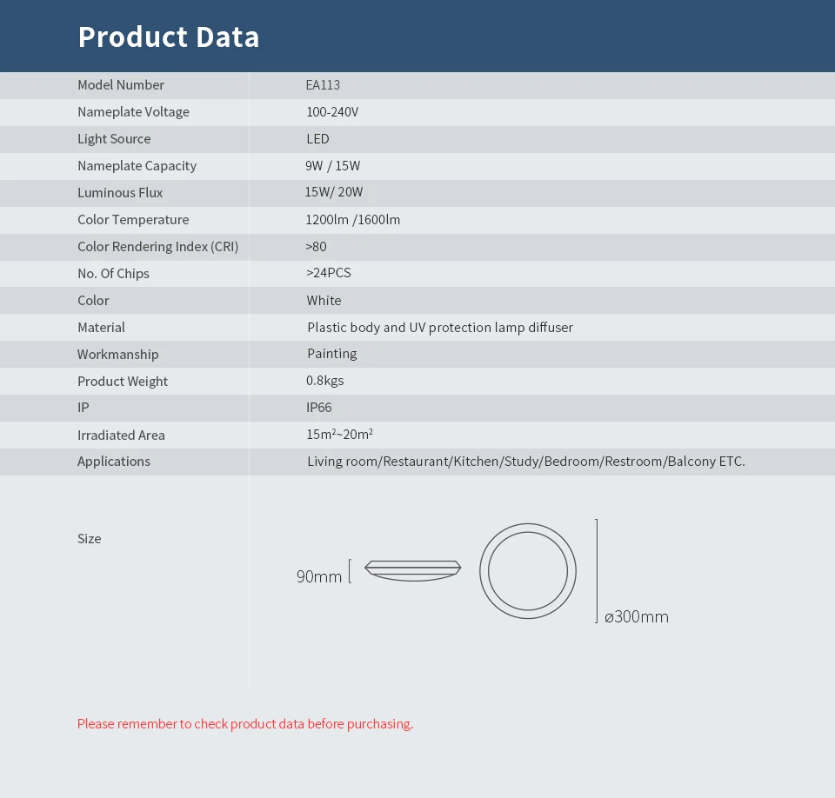The height and width of the screenshot is (798, 835).
Task: Select the 0.8kgs product weight
Action: 324,381
